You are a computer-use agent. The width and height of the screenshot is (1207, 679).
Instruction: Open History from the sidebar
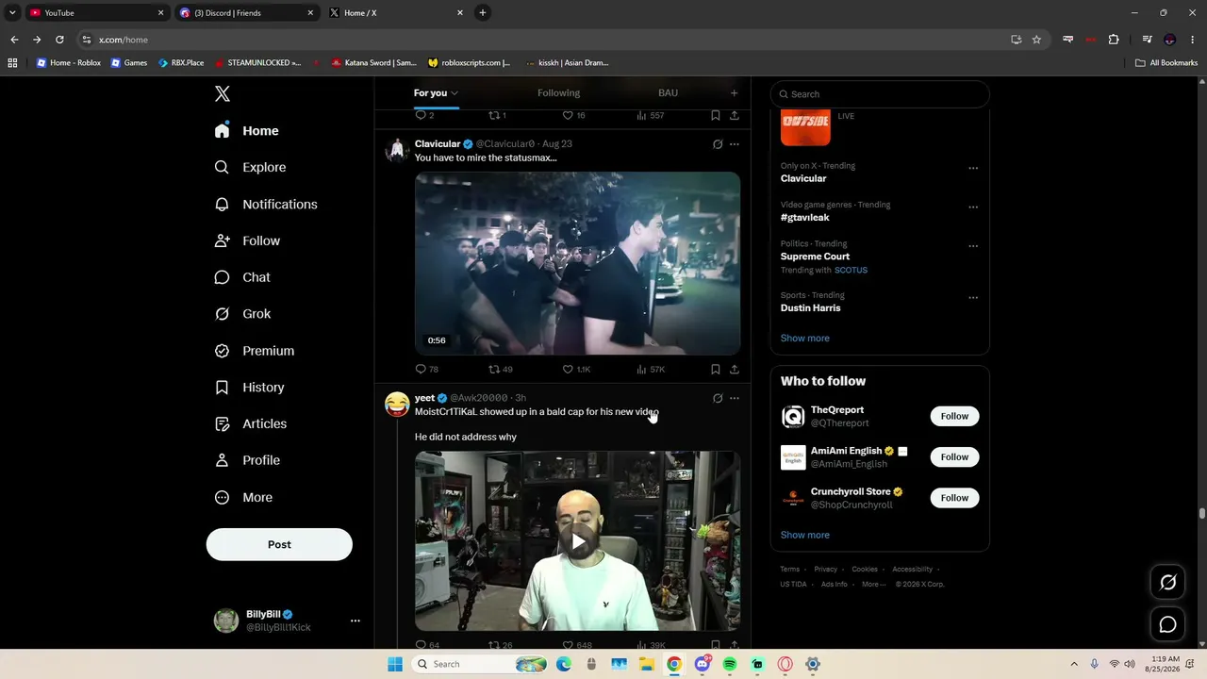[249, 388]
